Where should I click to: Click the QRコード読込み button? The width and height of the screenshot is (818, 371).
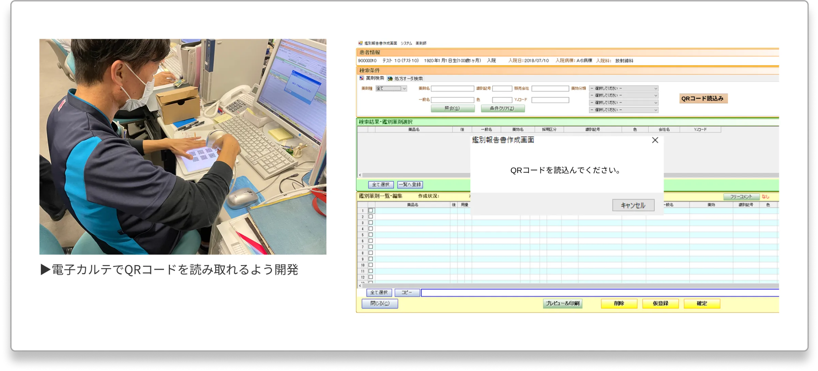(x=703, y=98)
